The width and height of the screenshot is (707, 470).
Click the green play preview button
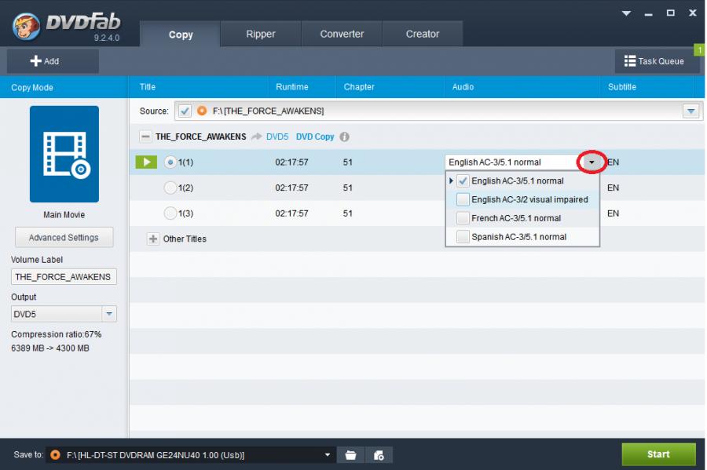click(x=146, y=162)
